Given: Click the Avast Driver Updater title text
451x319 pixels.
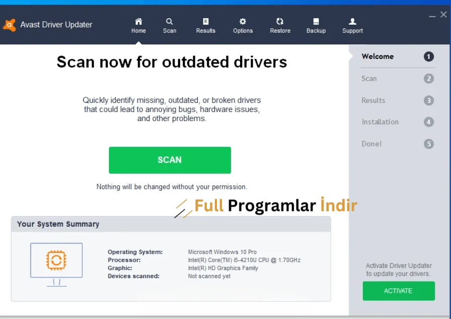Looking at the screenshot, I should pos(56,25).
